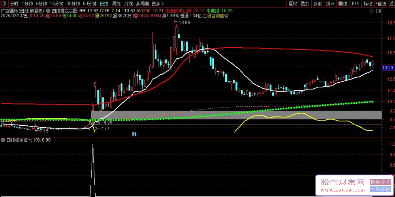
Task: Click the 牛熊线: 10.25 indicator value
Action: coord(219,11)
